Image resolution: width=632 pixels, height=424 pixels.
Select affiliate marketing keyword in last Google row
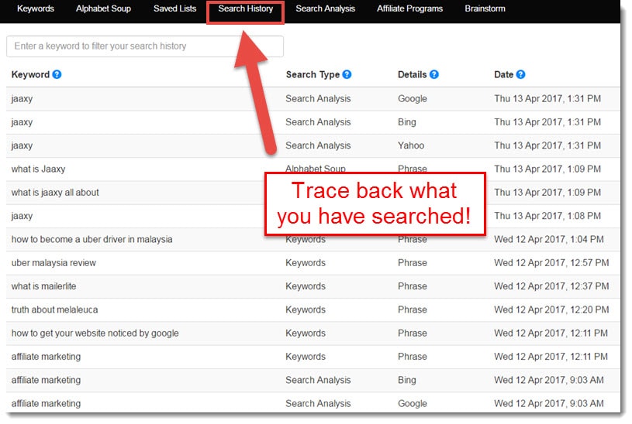point(46,403)
